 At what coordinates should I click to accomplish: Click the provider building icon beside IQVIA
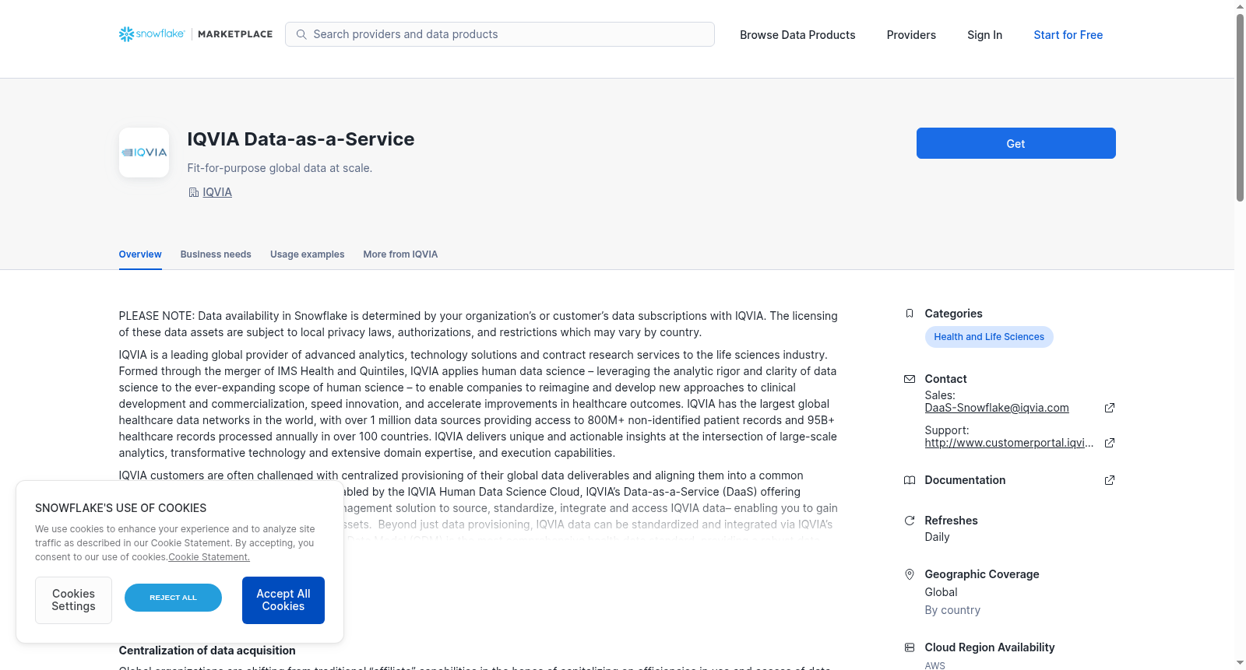(x=194, y=192)
